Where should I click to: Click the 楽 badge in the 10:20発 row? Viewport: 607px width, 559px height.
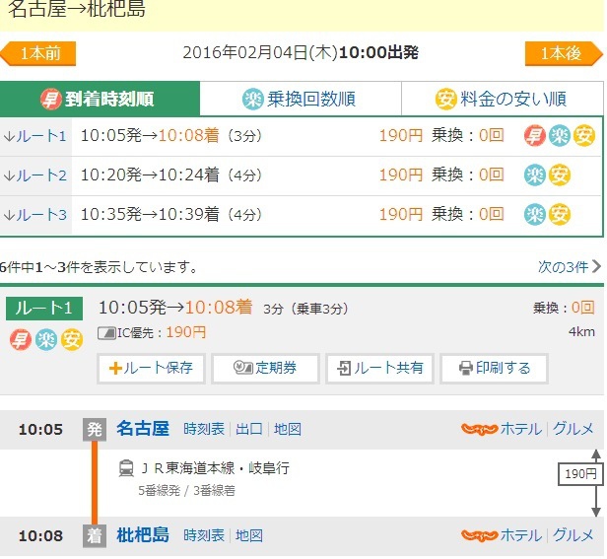535,175
